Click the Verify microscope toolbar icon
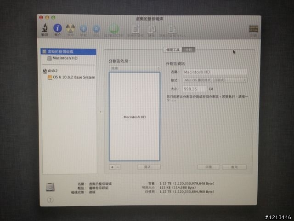Image resolution: width=294 pixels, height=221 pixels. point(45,28)
